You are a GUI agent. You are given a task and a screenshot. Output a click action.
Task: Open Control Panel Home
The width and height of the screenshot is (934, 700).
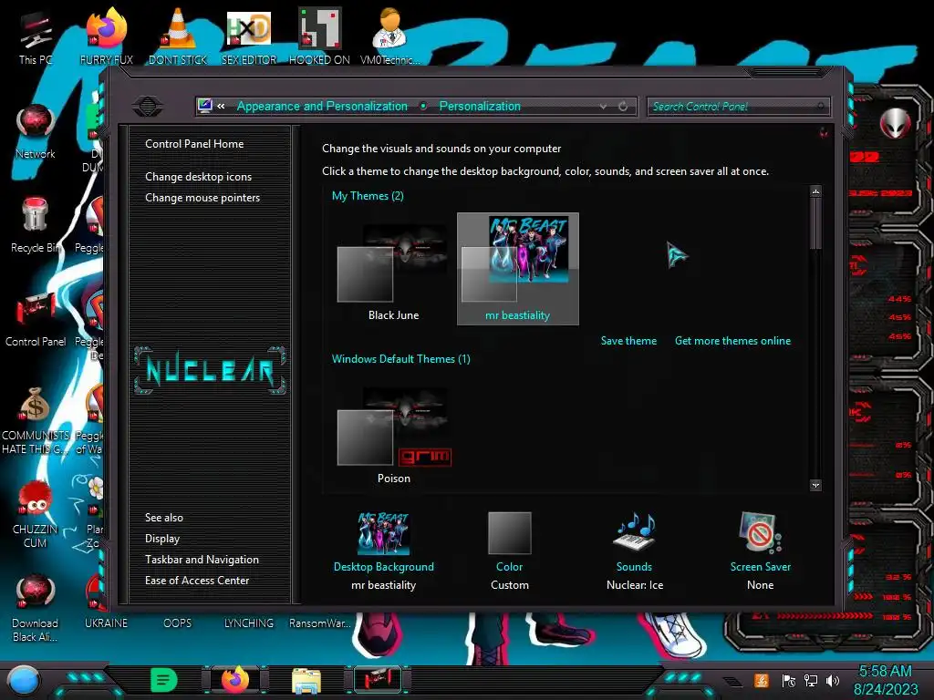[194, 143]
